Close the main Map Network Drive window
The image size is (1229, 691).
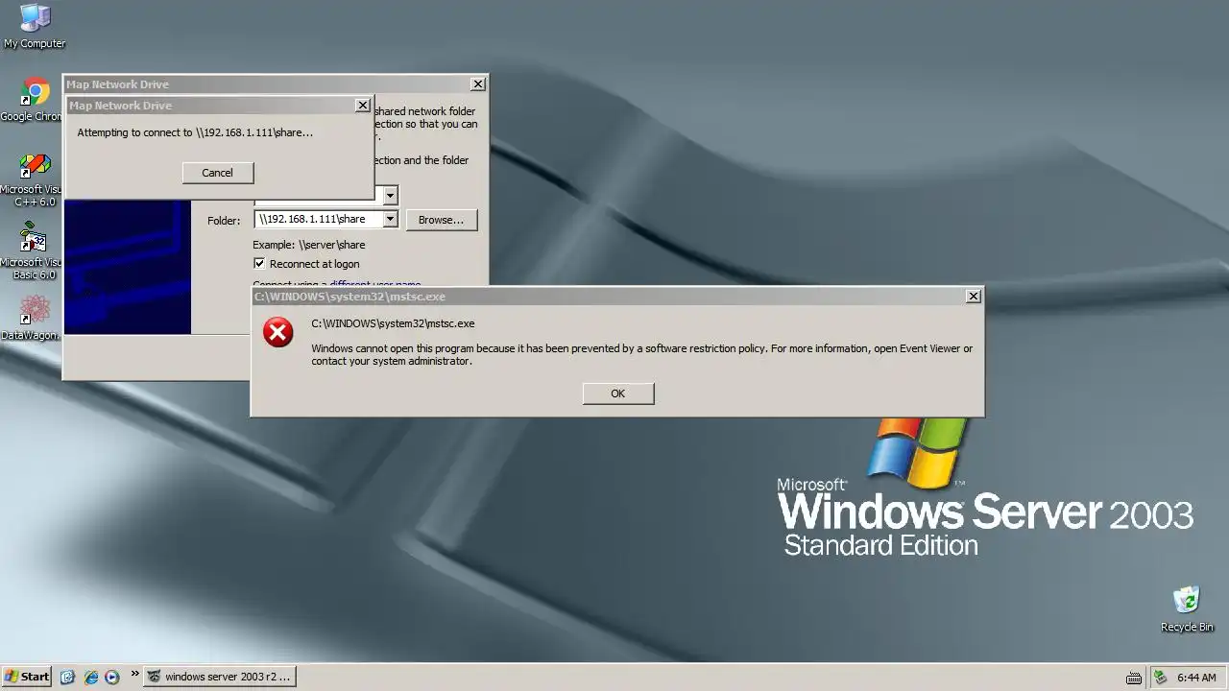coord(477,84)
